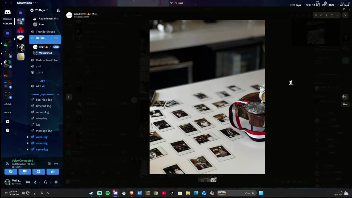
Task: Mute the microphone
Action: point(35,182)
